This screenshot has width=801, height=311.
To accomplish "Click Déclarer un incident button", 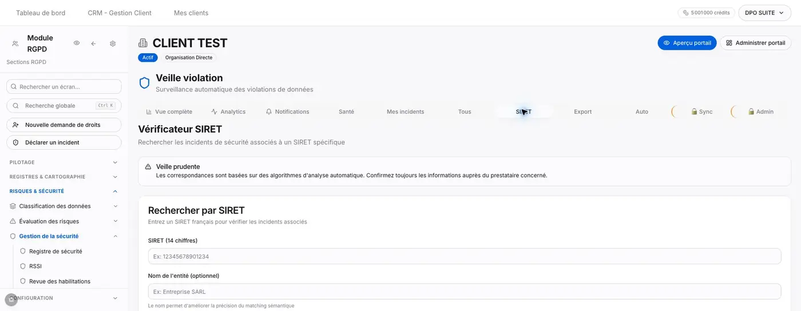I will (x=64, y=142).
